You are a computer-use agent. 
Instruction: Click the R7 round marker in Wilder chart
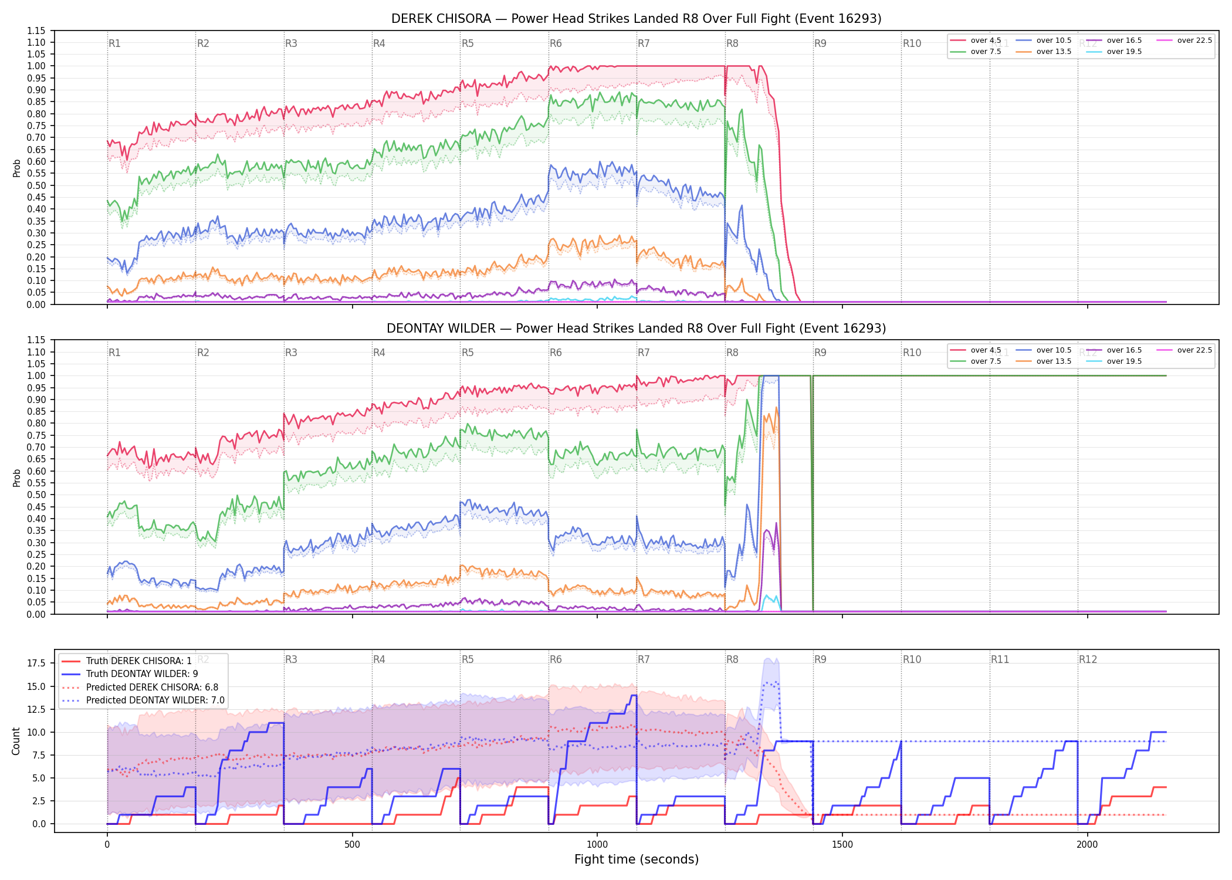(x=644, y=353)
